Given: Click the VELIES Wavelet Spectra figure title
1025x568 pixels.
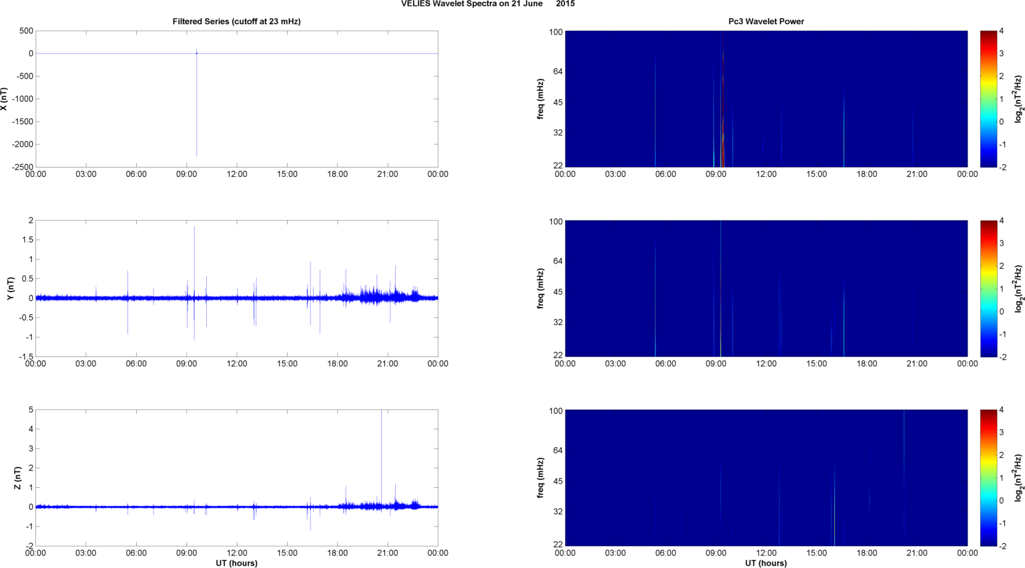Looking at the screenshot, I should coord(488,4).
